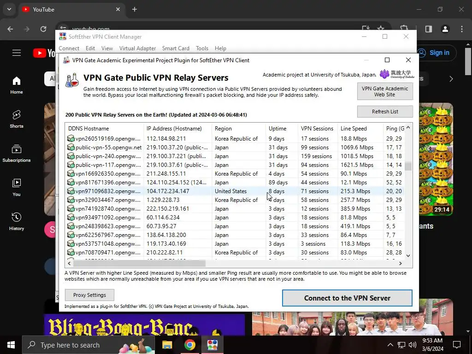The width and height of the screenshot is (472, 354).
Task: Click IP address 112.184.98.211
Action: coord(166,139)
